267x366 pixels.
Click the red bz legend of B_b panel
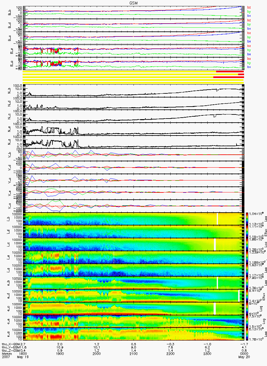pos(249,8)
